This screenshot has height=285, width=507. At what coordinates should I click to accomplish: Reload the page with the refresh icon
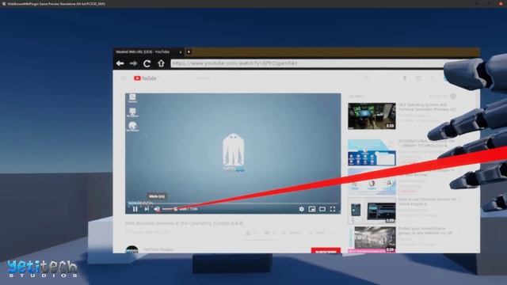tap(147, 63)
